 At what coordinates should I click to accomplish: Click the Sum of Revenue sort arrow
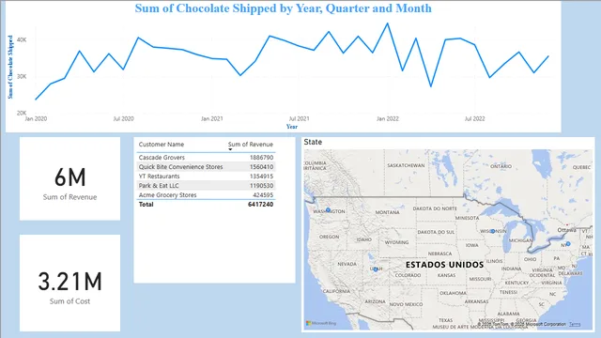click(x=230, y=149)
